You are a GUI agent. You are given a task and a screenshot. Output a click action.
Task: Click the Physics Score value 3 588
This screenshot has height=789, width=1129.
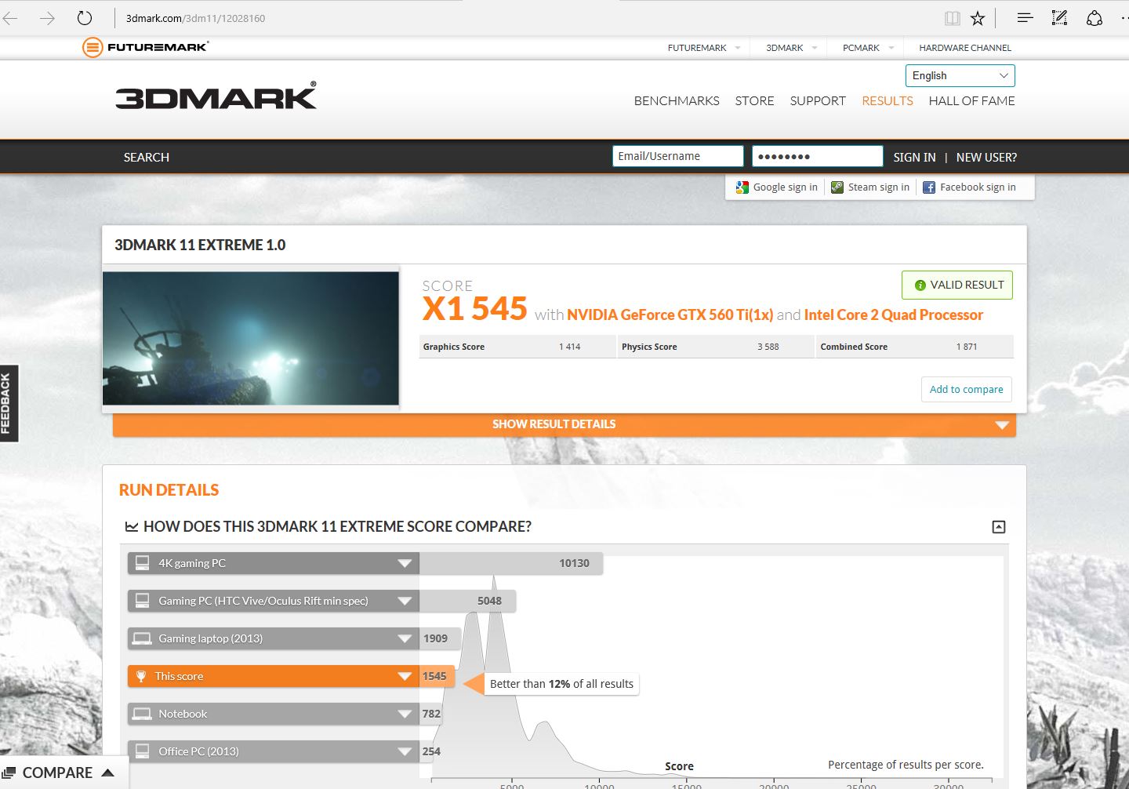tap(768, 347)
